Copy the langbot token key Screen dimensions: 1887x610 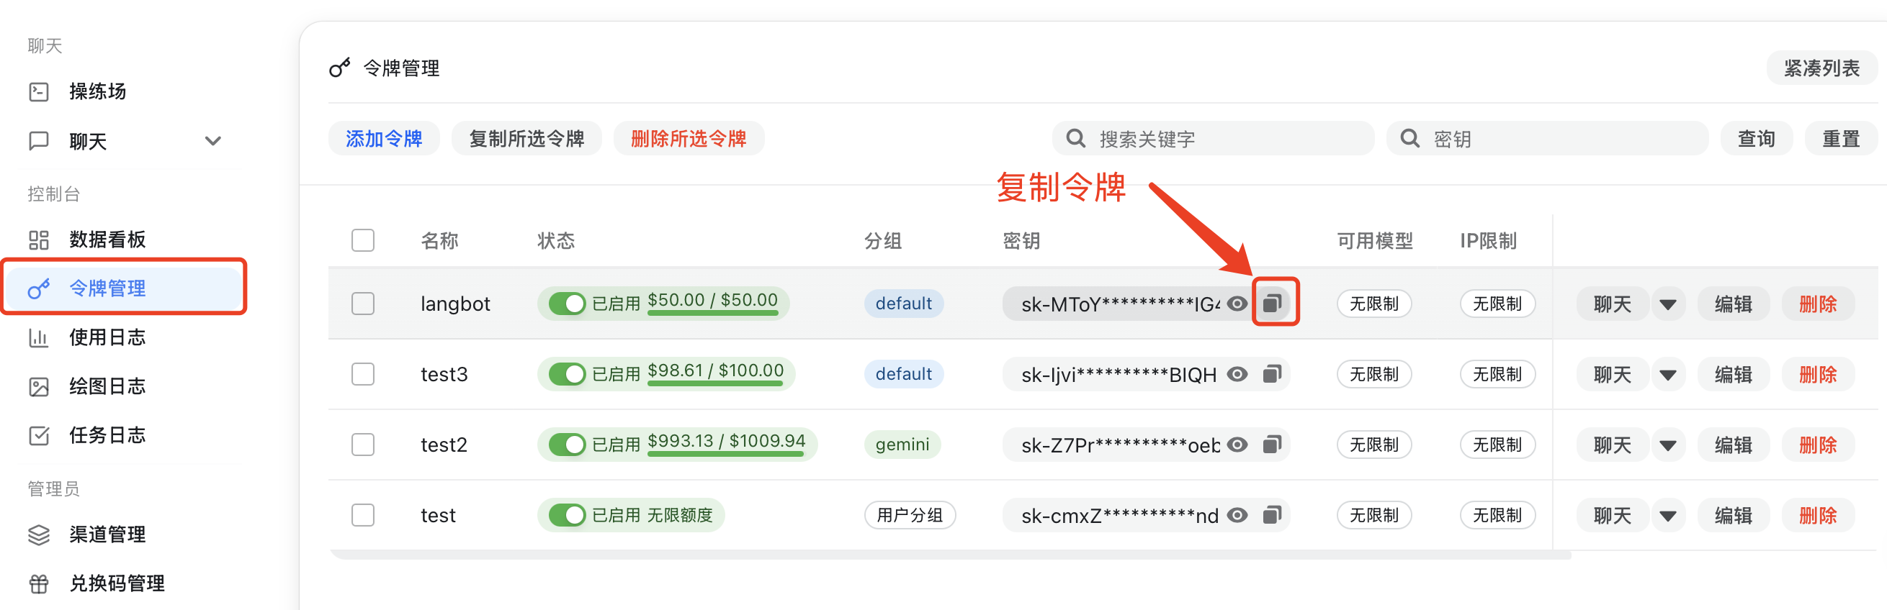click(1273, 303)
